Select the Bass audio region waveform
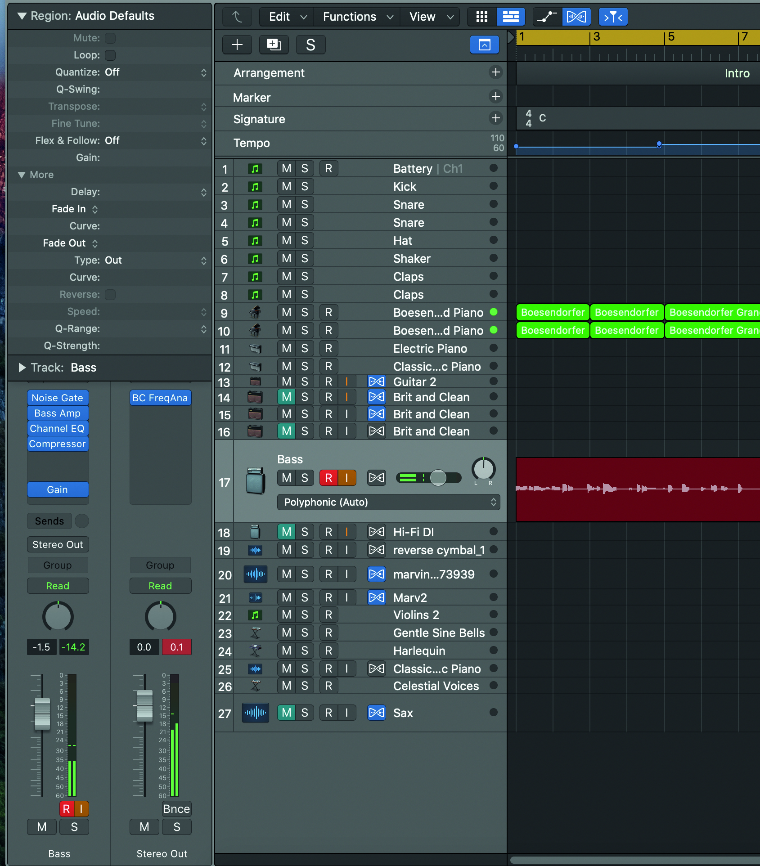The height and width of the screenshot is (866, 760). click(x=638, y=489)
